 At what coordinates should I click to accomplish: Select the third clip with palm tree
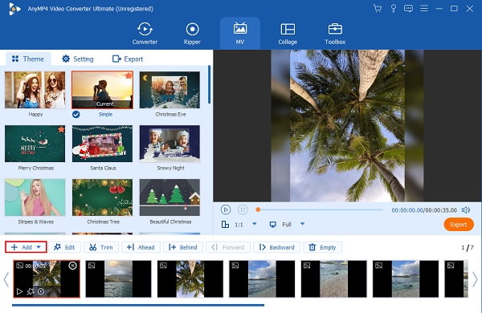click(190, 279)
